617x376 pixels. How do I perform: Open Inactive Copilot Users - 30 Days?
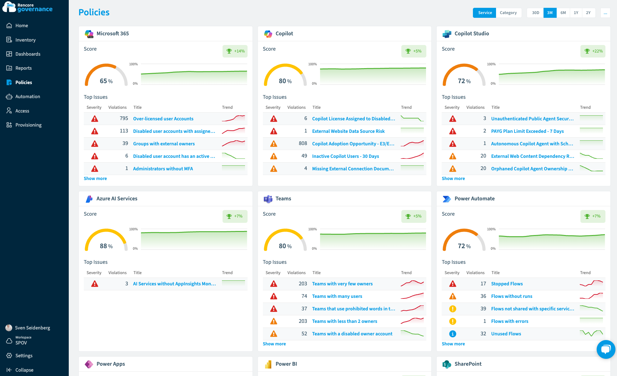coord(345,156)
